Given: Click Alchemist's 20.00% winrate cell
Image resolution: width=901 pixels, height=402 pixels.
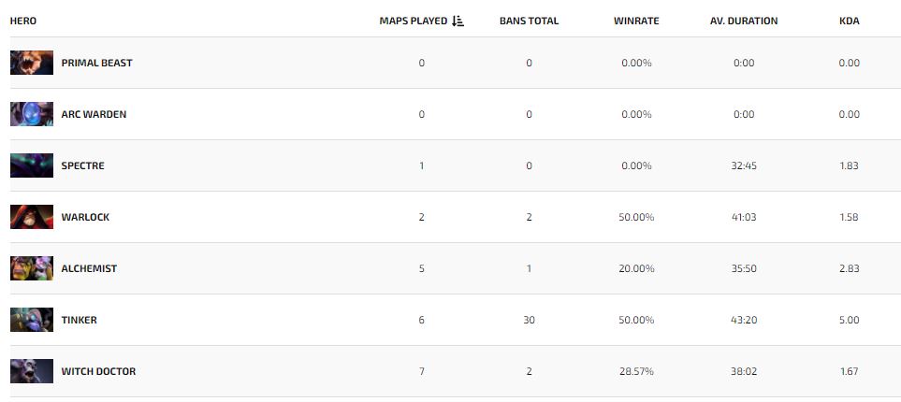Looking at the screenshot, I should pos(636,268).
